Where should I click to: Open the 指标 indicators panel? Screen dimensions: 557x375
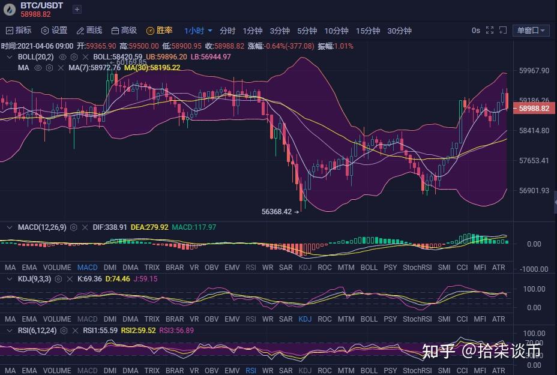pyautogui.click(x=17, y=30)
